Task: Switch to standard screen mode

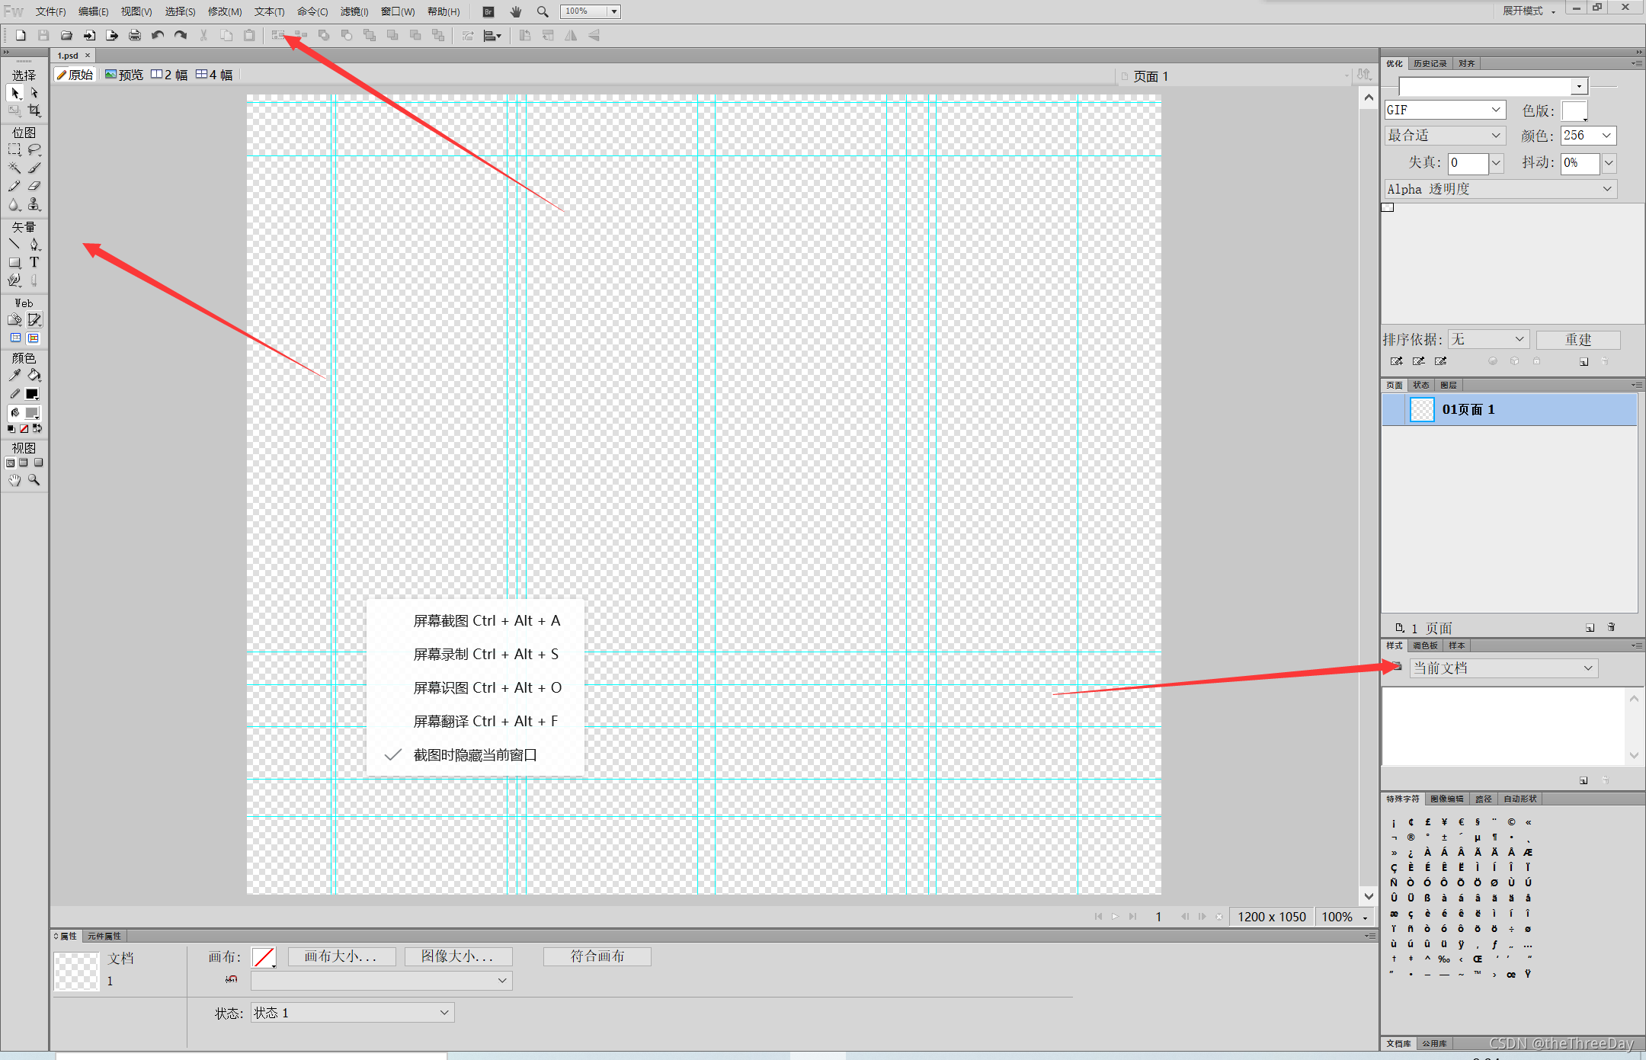Action: pyautogui.click(x=10, y=463)
